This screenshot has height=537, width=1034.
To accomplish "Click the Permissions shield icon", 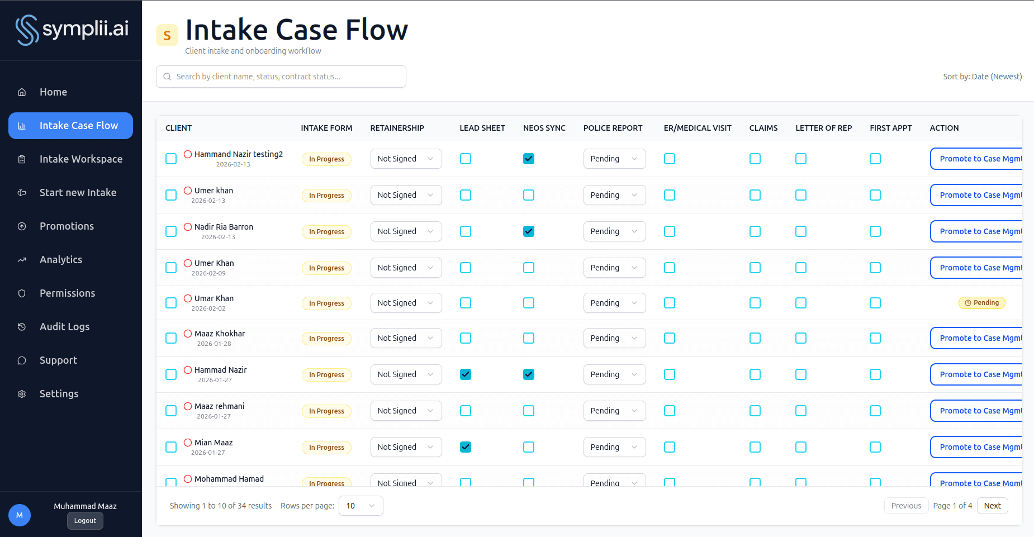I will click(22, 293).
